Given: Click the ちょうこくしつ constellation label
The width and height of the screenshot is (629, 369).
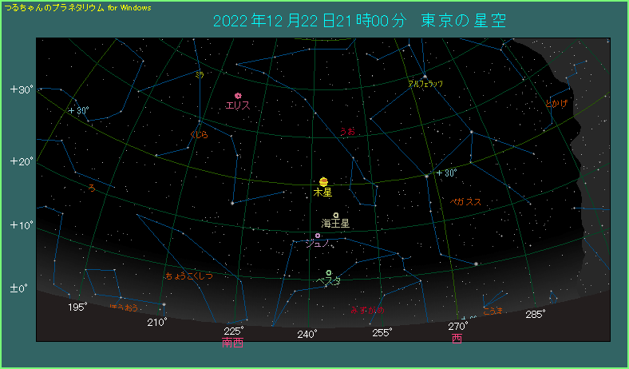Looking at the screenshot, I should 189,276.
